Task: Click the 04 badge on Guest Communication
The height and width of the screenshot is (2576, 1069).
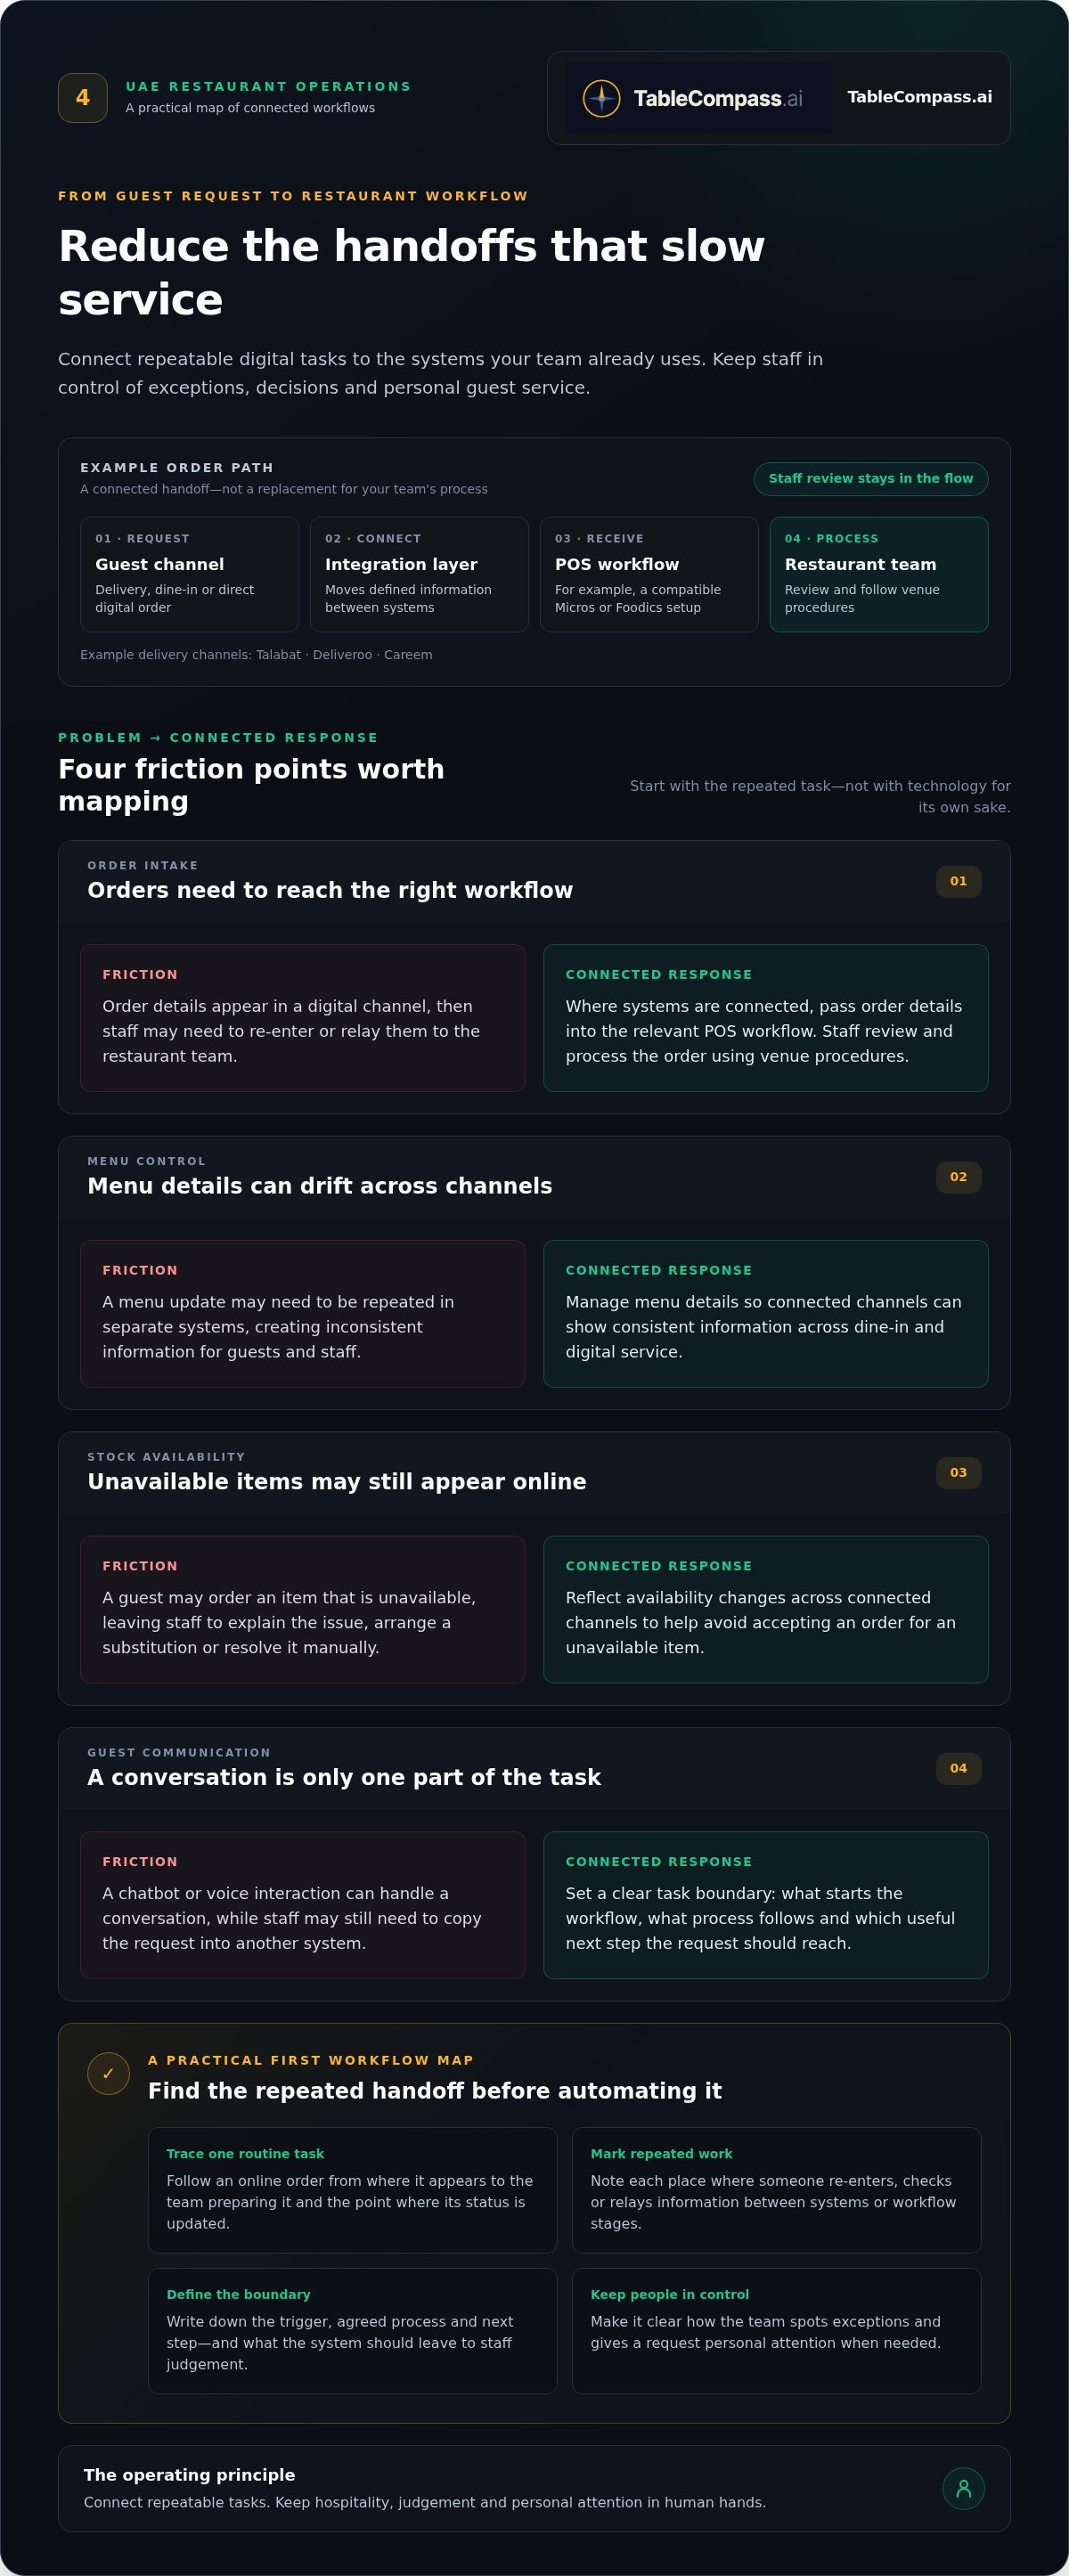Action: (x=958, y=1769)
